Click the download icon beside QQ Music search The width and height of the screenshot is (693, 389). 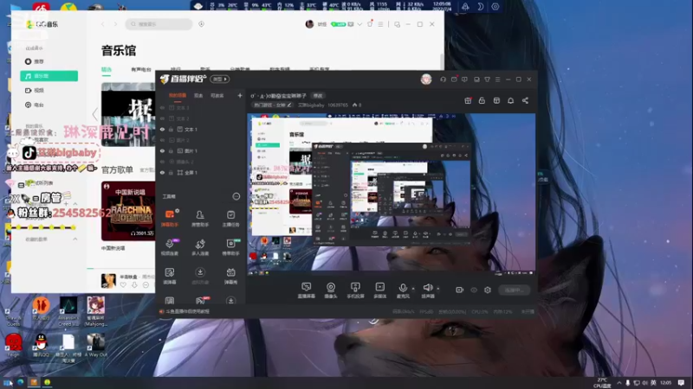202,24
